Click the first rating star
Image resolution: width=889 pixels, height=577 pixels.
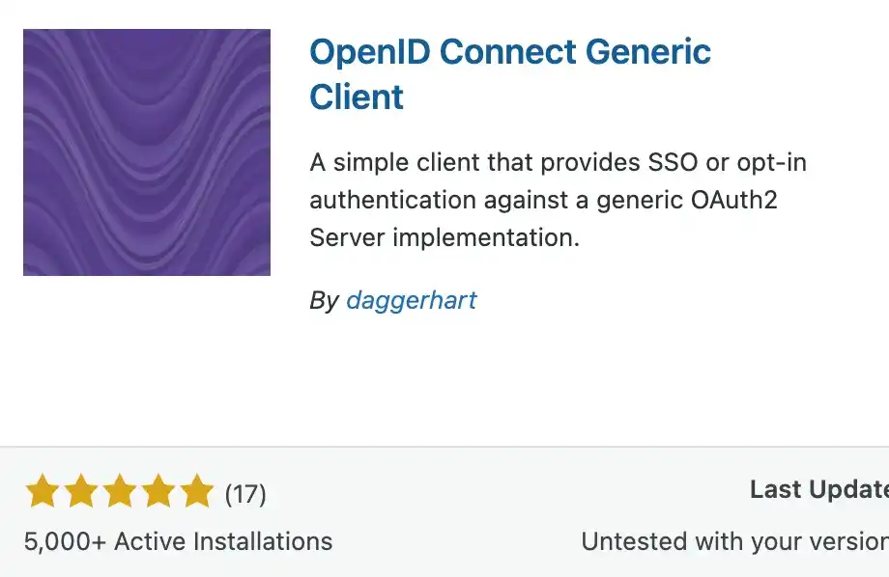pyautogui.click(x=43, y=492)
